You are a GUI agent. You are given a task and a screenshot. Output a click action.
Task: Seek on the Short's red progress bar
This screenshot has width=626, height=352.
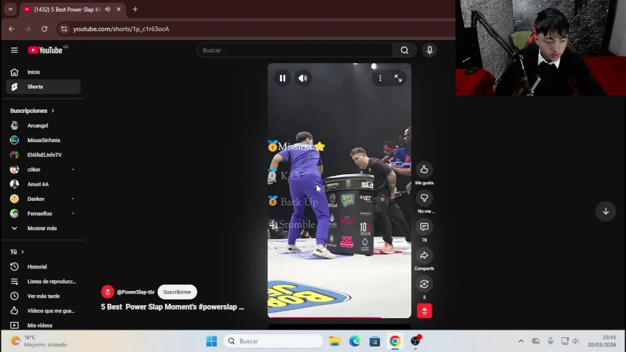339,317
